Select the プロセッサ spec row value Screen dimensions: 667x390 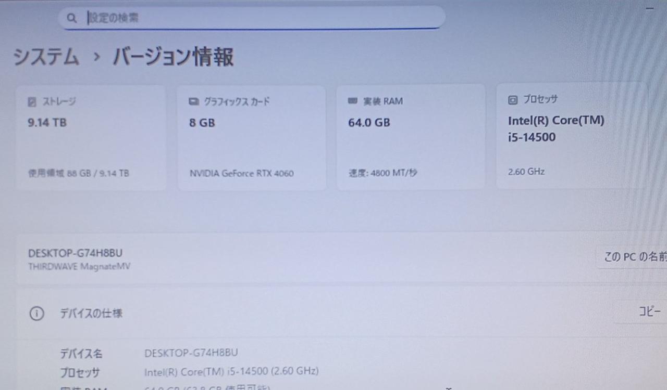pos(231,371)
